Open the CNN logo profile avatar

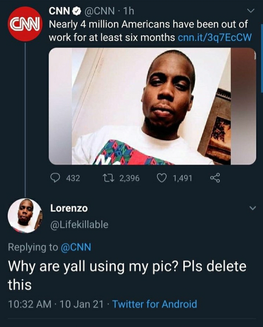coord(25,24)
